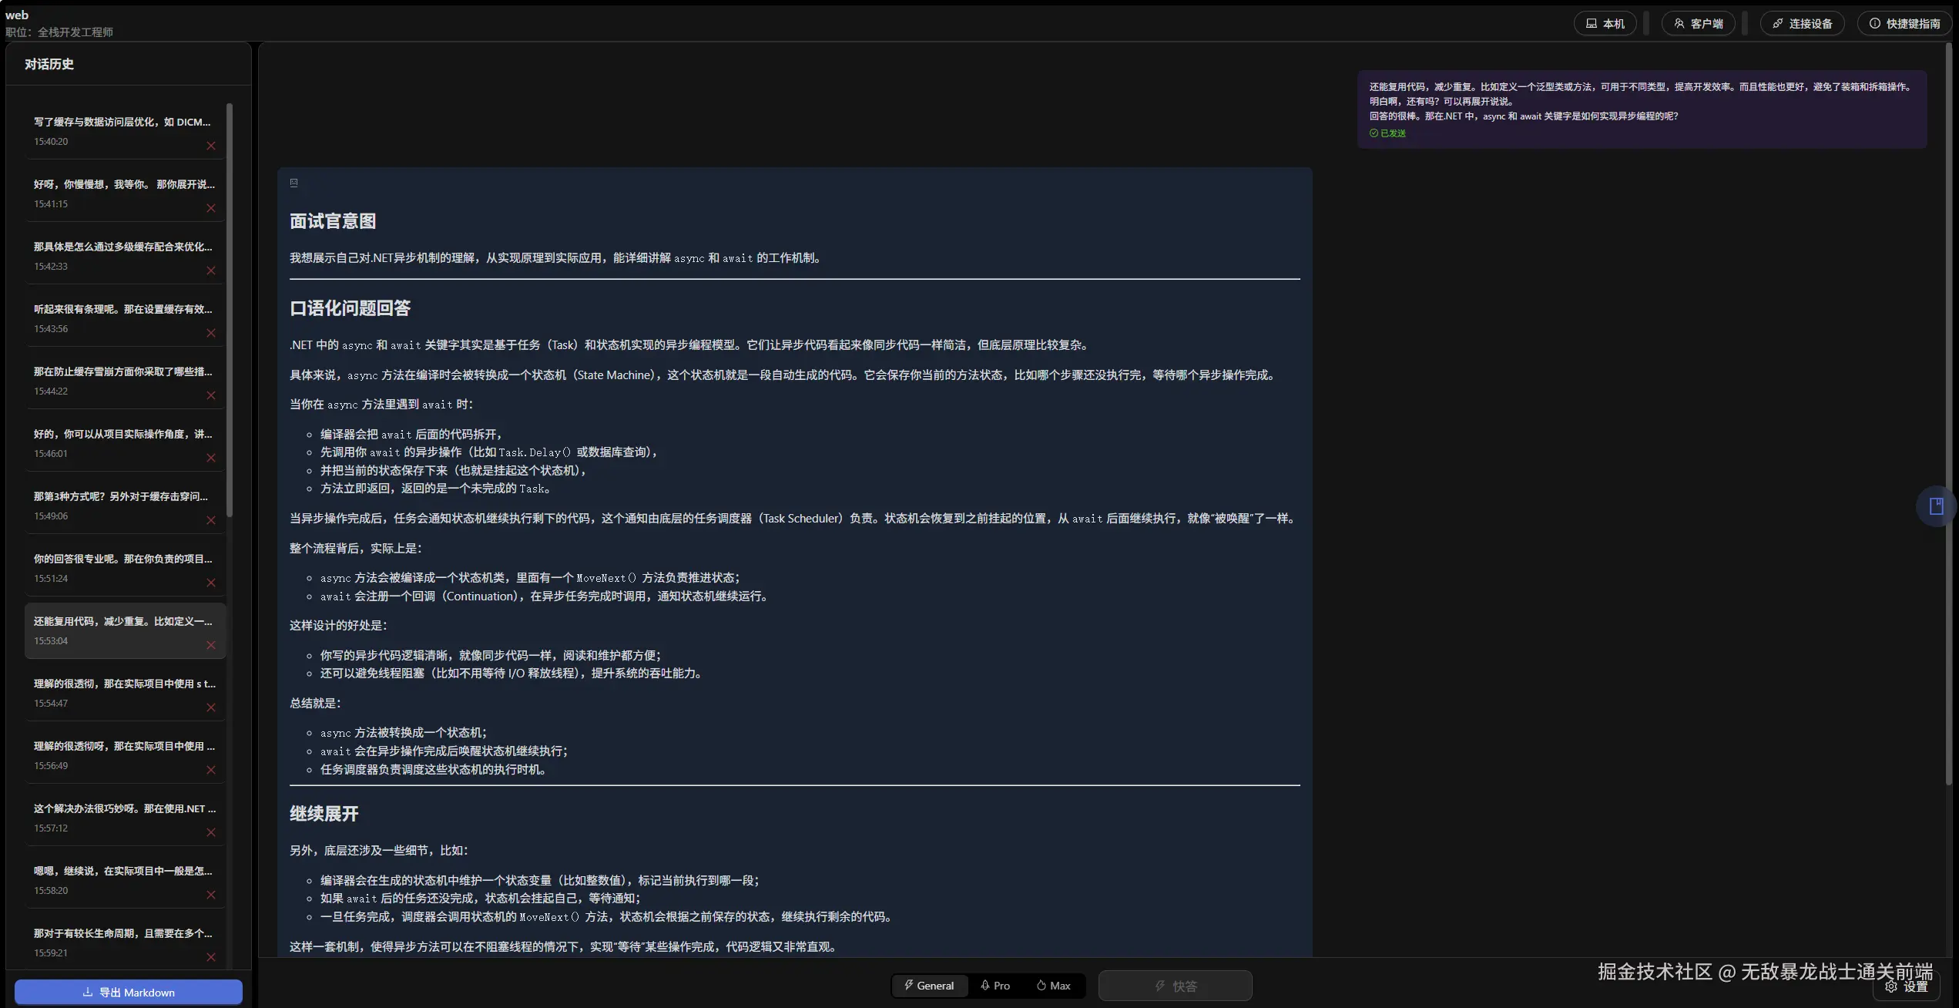Image resolution: width=1959 pixels, height=1008 pixels.
Task: Switch to General mode
Action: 929,986
